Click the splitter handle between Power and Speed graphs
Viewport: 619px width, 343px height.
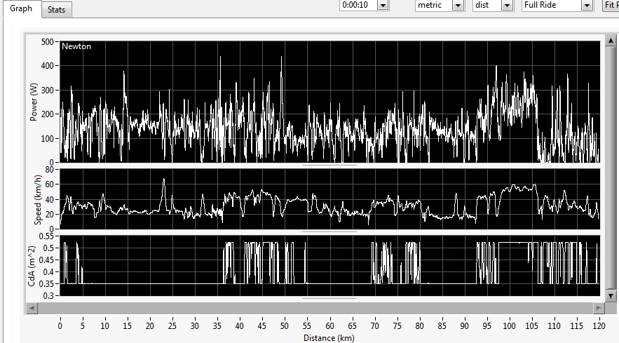click(329, 165)
